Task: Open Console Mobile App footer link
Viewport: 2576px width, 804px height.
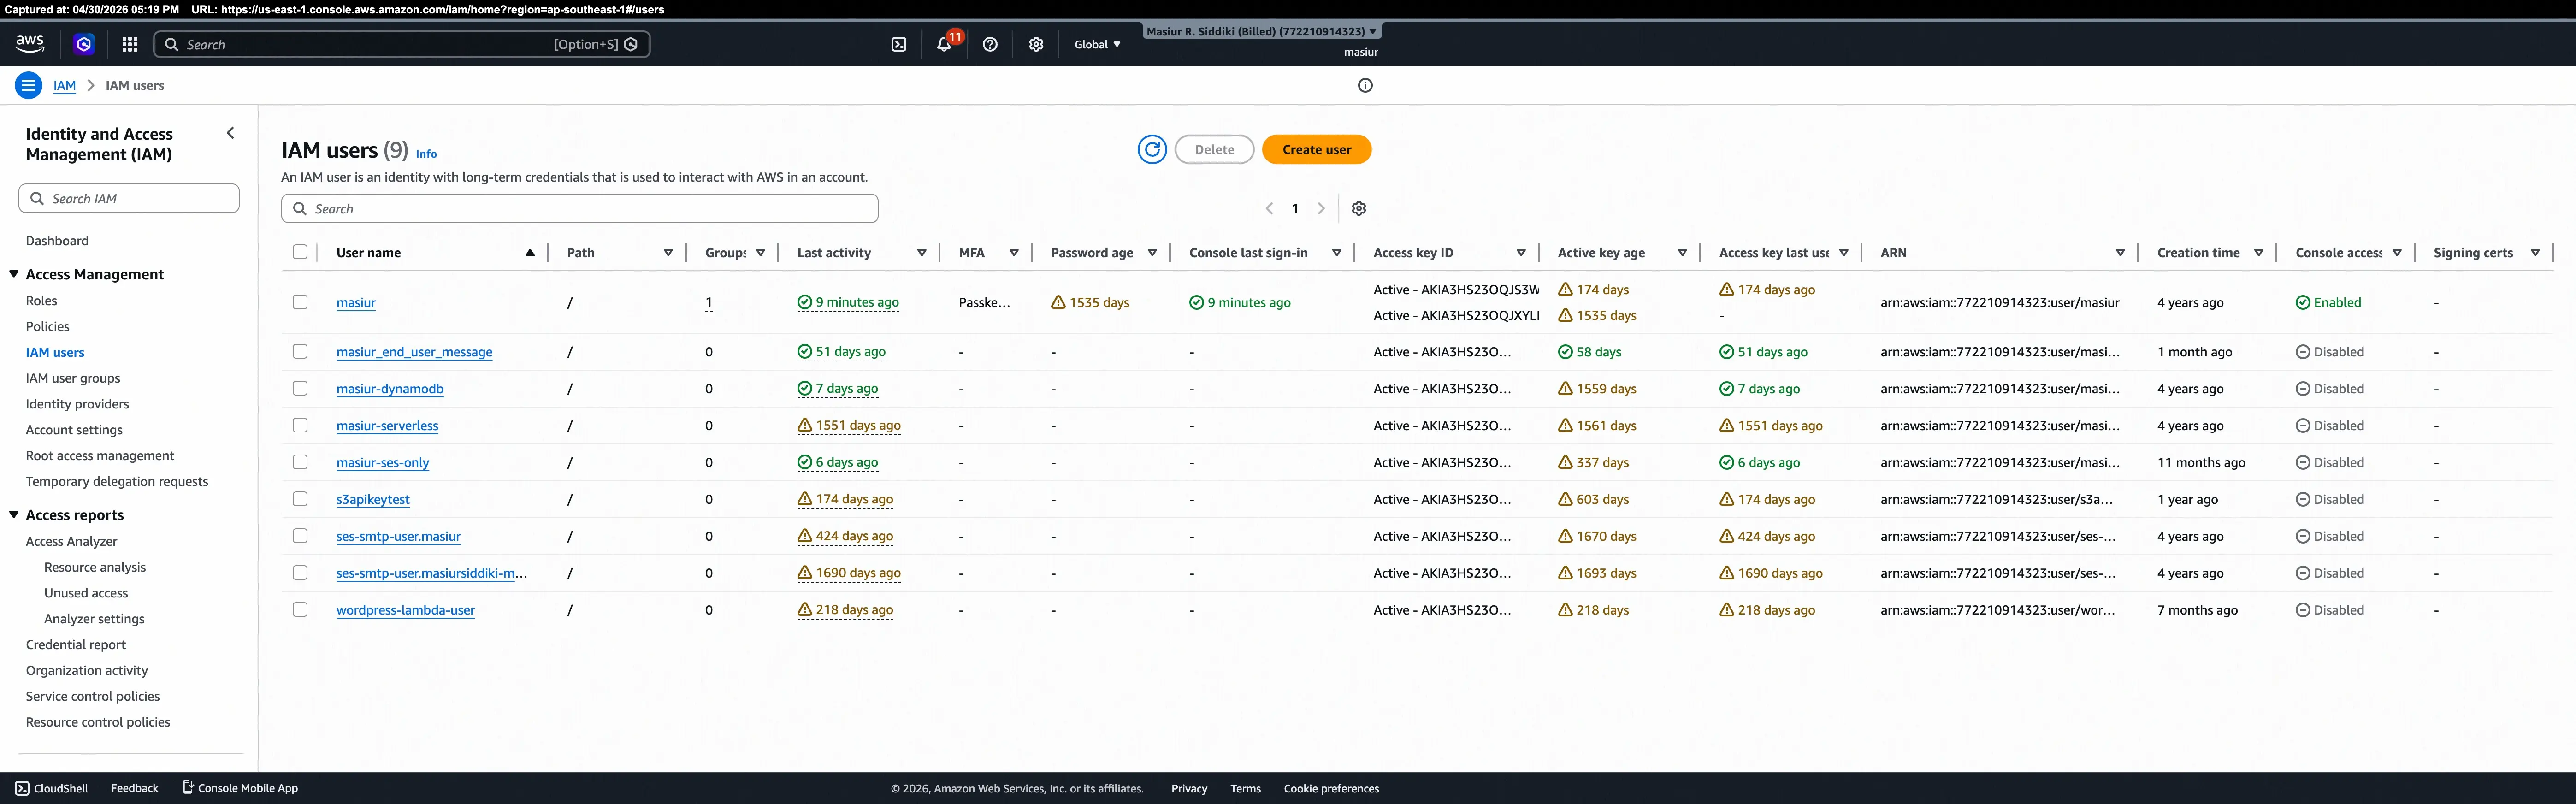Action: click(x=240, y=788)
